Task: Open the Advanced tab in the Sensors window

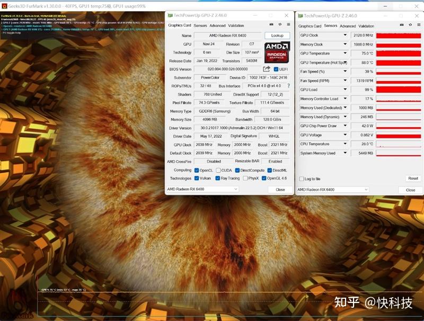Action: click(x=350, y=25)
